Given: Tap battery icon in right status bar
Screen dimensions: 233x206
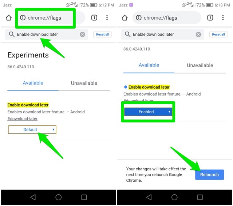Looking at the screenshot, I should pos(210,5).
